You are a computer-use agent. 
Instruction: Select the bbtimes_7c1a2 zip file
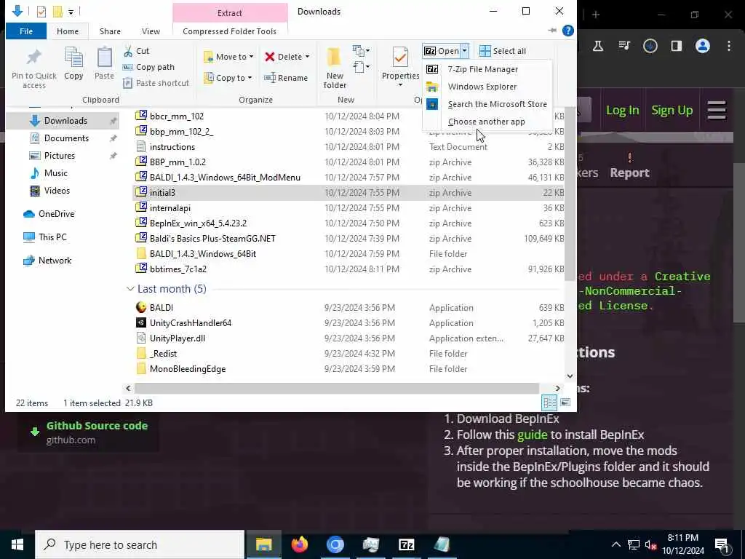pyautogui.click(x=178, y=269)
